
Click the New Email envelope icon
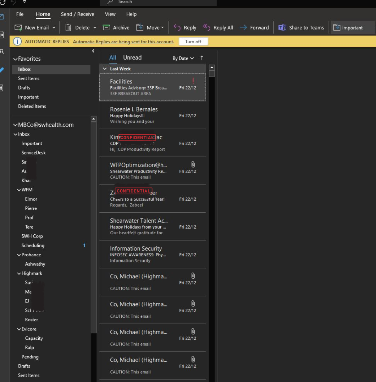(x=18, y=28)
